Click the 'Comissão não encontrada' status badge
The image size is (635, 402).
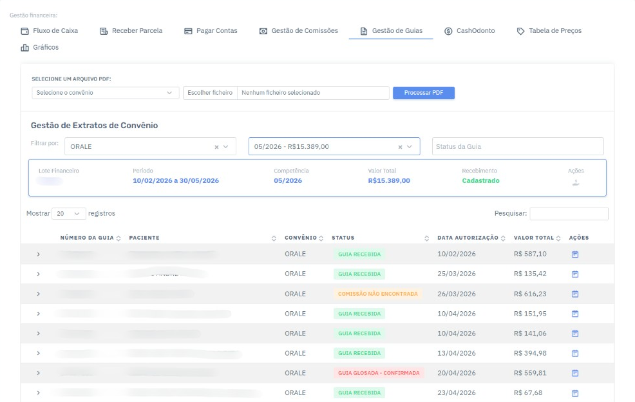pyautogui.click(x=378, y=294)
